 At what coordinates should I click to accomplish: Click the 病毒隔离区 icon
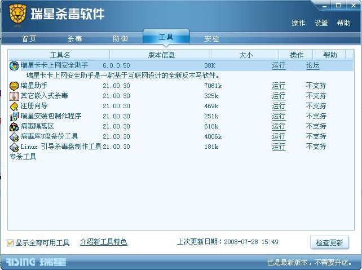click(14, 126)
